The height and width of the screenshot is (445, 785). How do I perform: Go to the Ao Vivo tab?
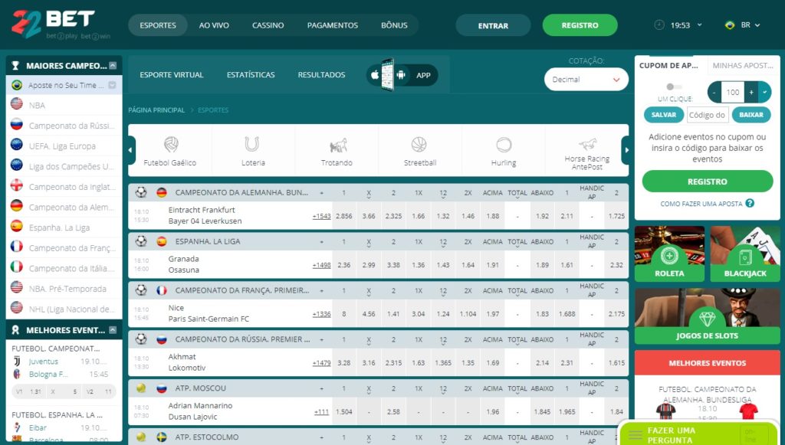(x=214, y=25)
